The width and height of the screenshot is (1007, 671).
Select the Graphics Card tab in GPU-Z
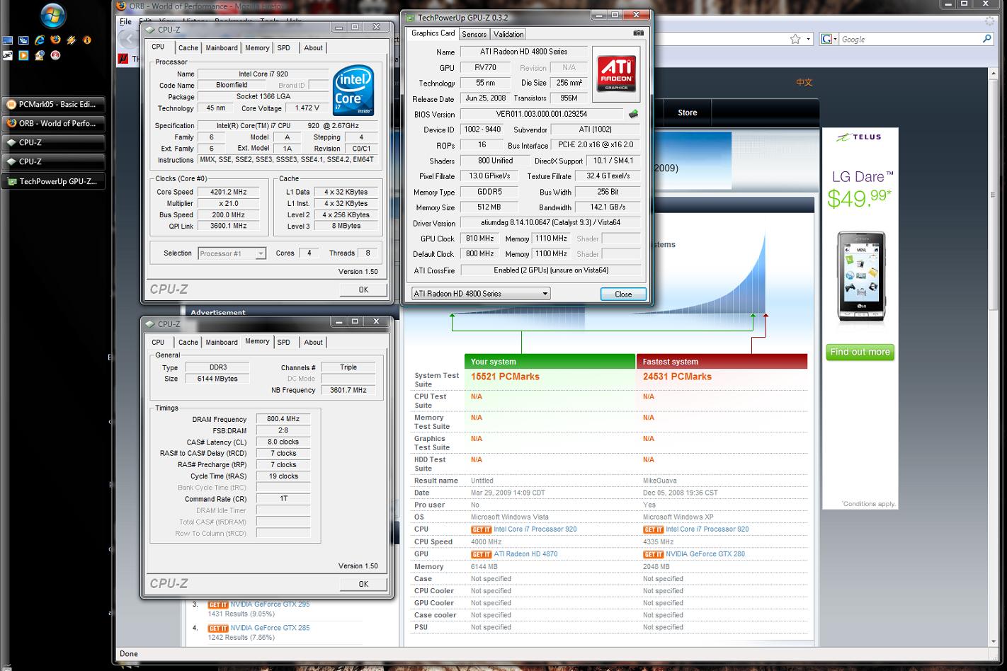point(433,33)
